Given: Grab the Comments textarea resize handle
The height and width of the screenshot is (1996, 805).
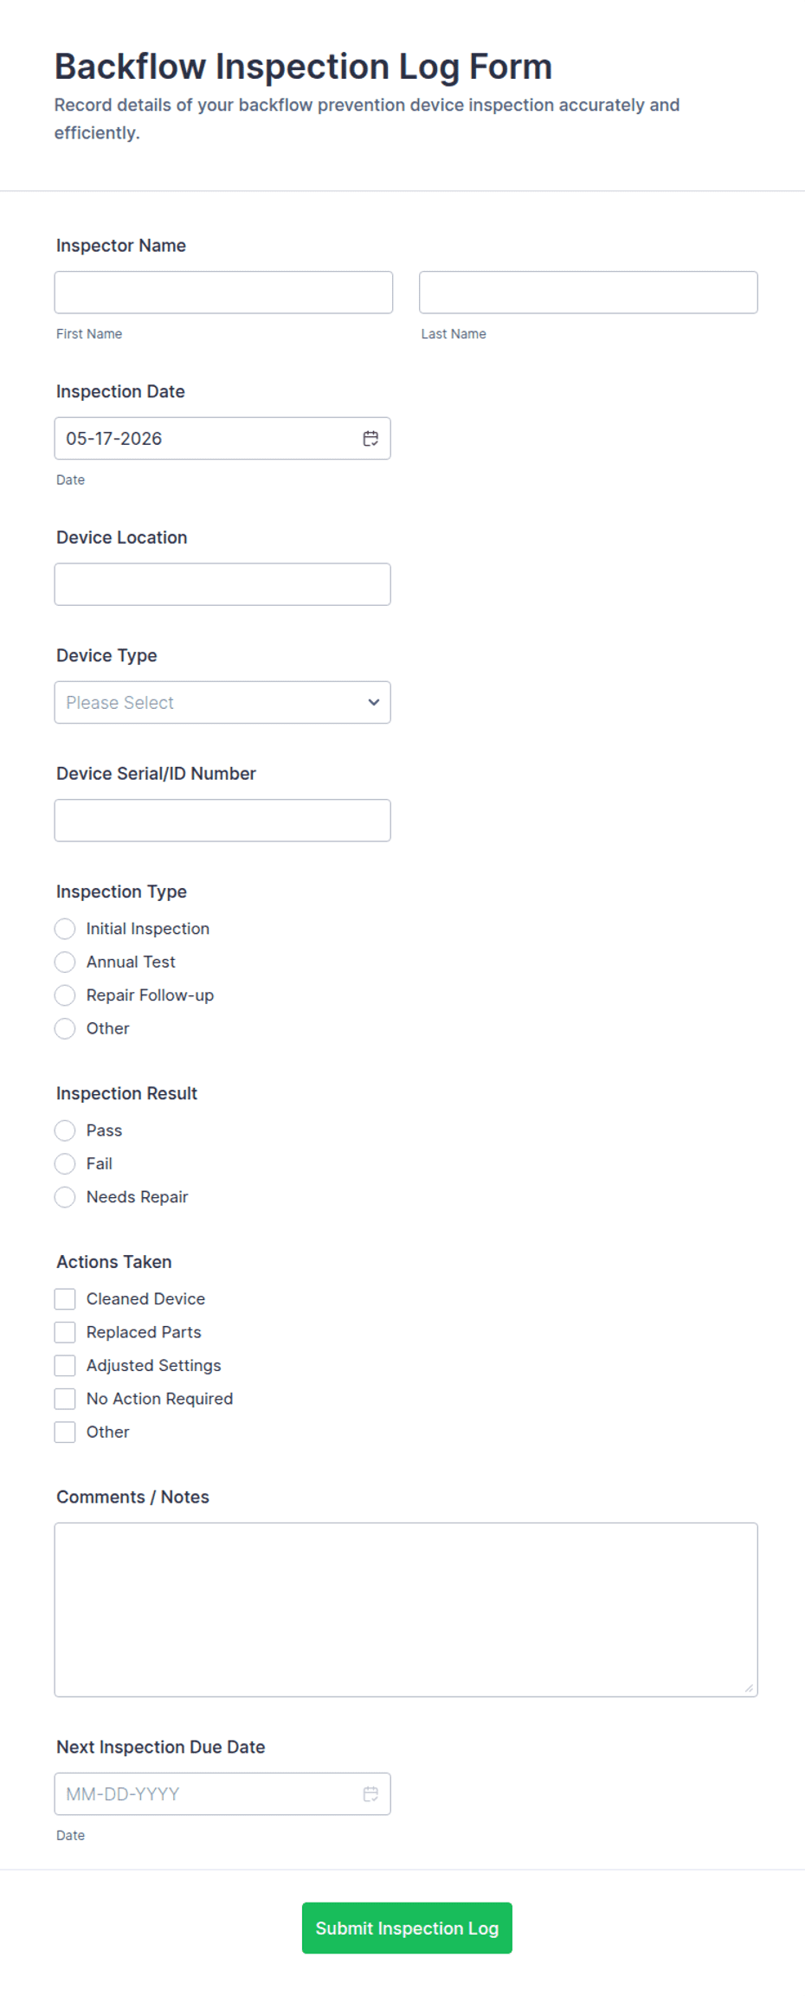Looking at the screenshot, I should pos(749,1688).
